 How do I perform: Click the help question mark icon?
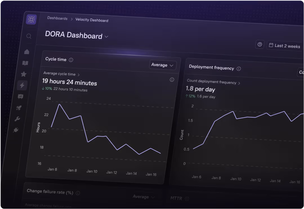[260, 44]
